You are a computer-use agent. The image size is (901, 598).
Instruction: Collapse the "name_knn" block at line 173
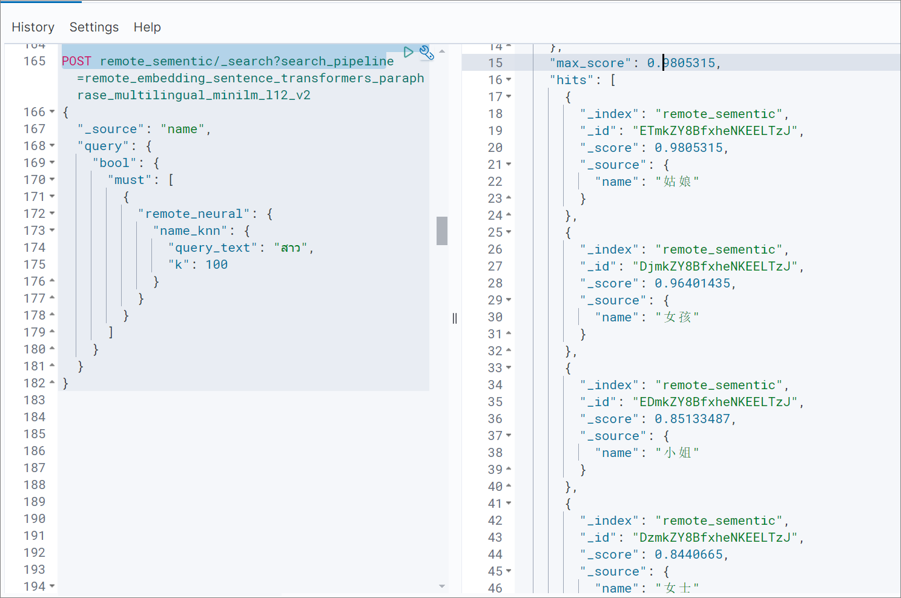52,231
